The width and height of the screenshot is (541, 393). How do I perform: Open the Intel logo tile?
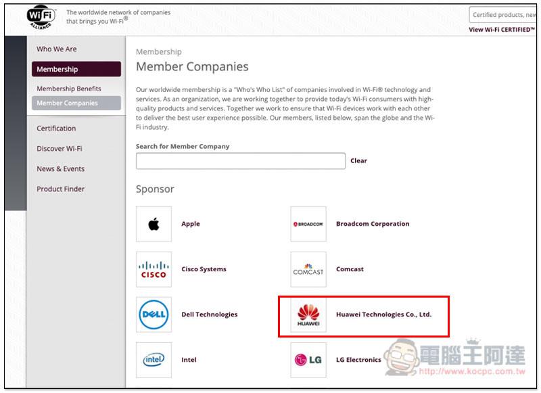154,360
